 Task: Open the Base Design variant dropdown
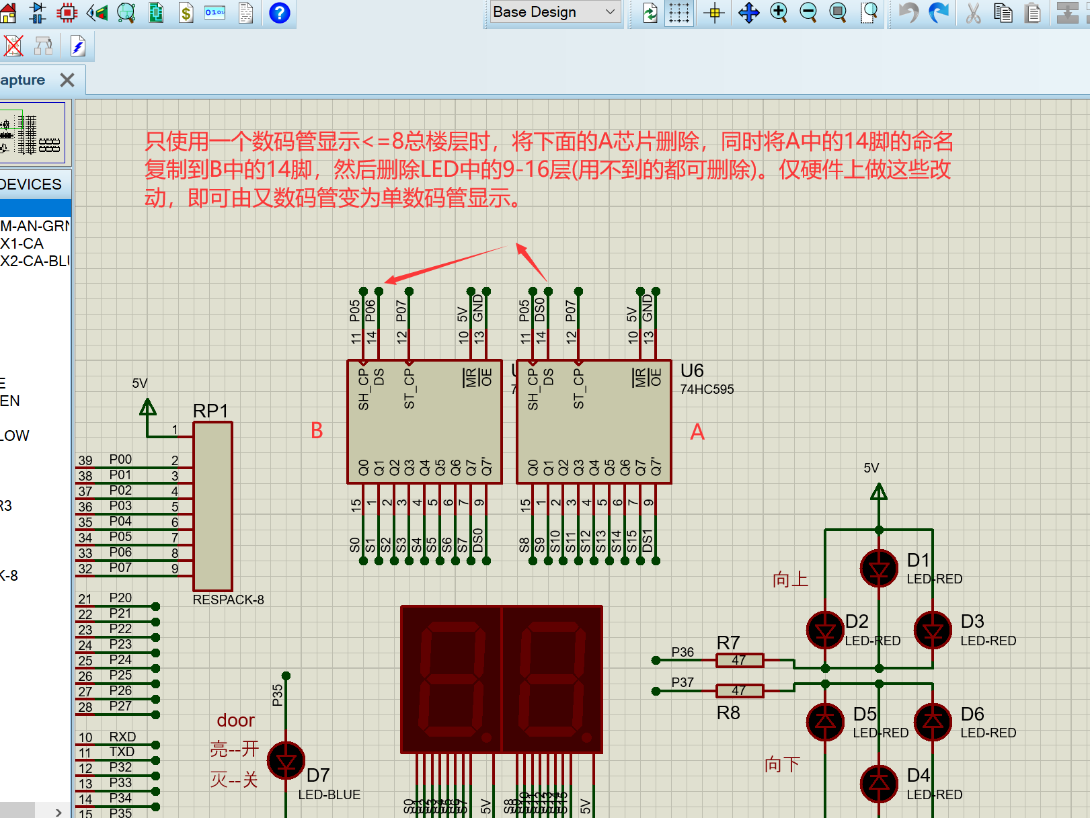point(554,12)
